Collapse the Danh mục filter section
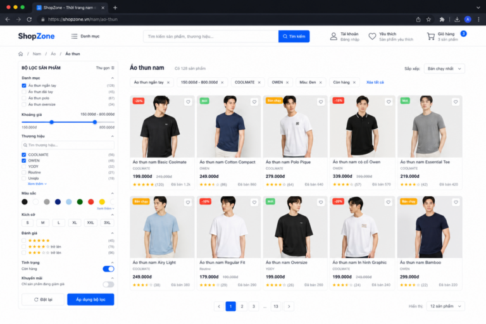 [x=113, y=78]
